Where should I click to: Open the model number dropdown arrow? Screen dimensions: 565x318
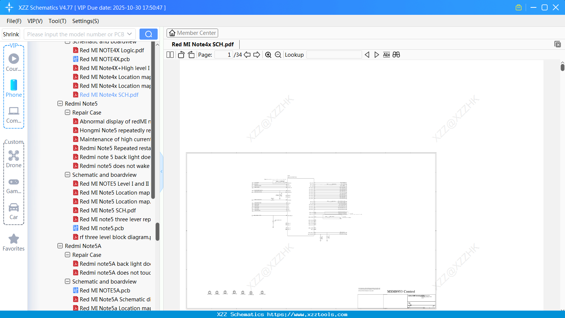click(x=129, y=34)
